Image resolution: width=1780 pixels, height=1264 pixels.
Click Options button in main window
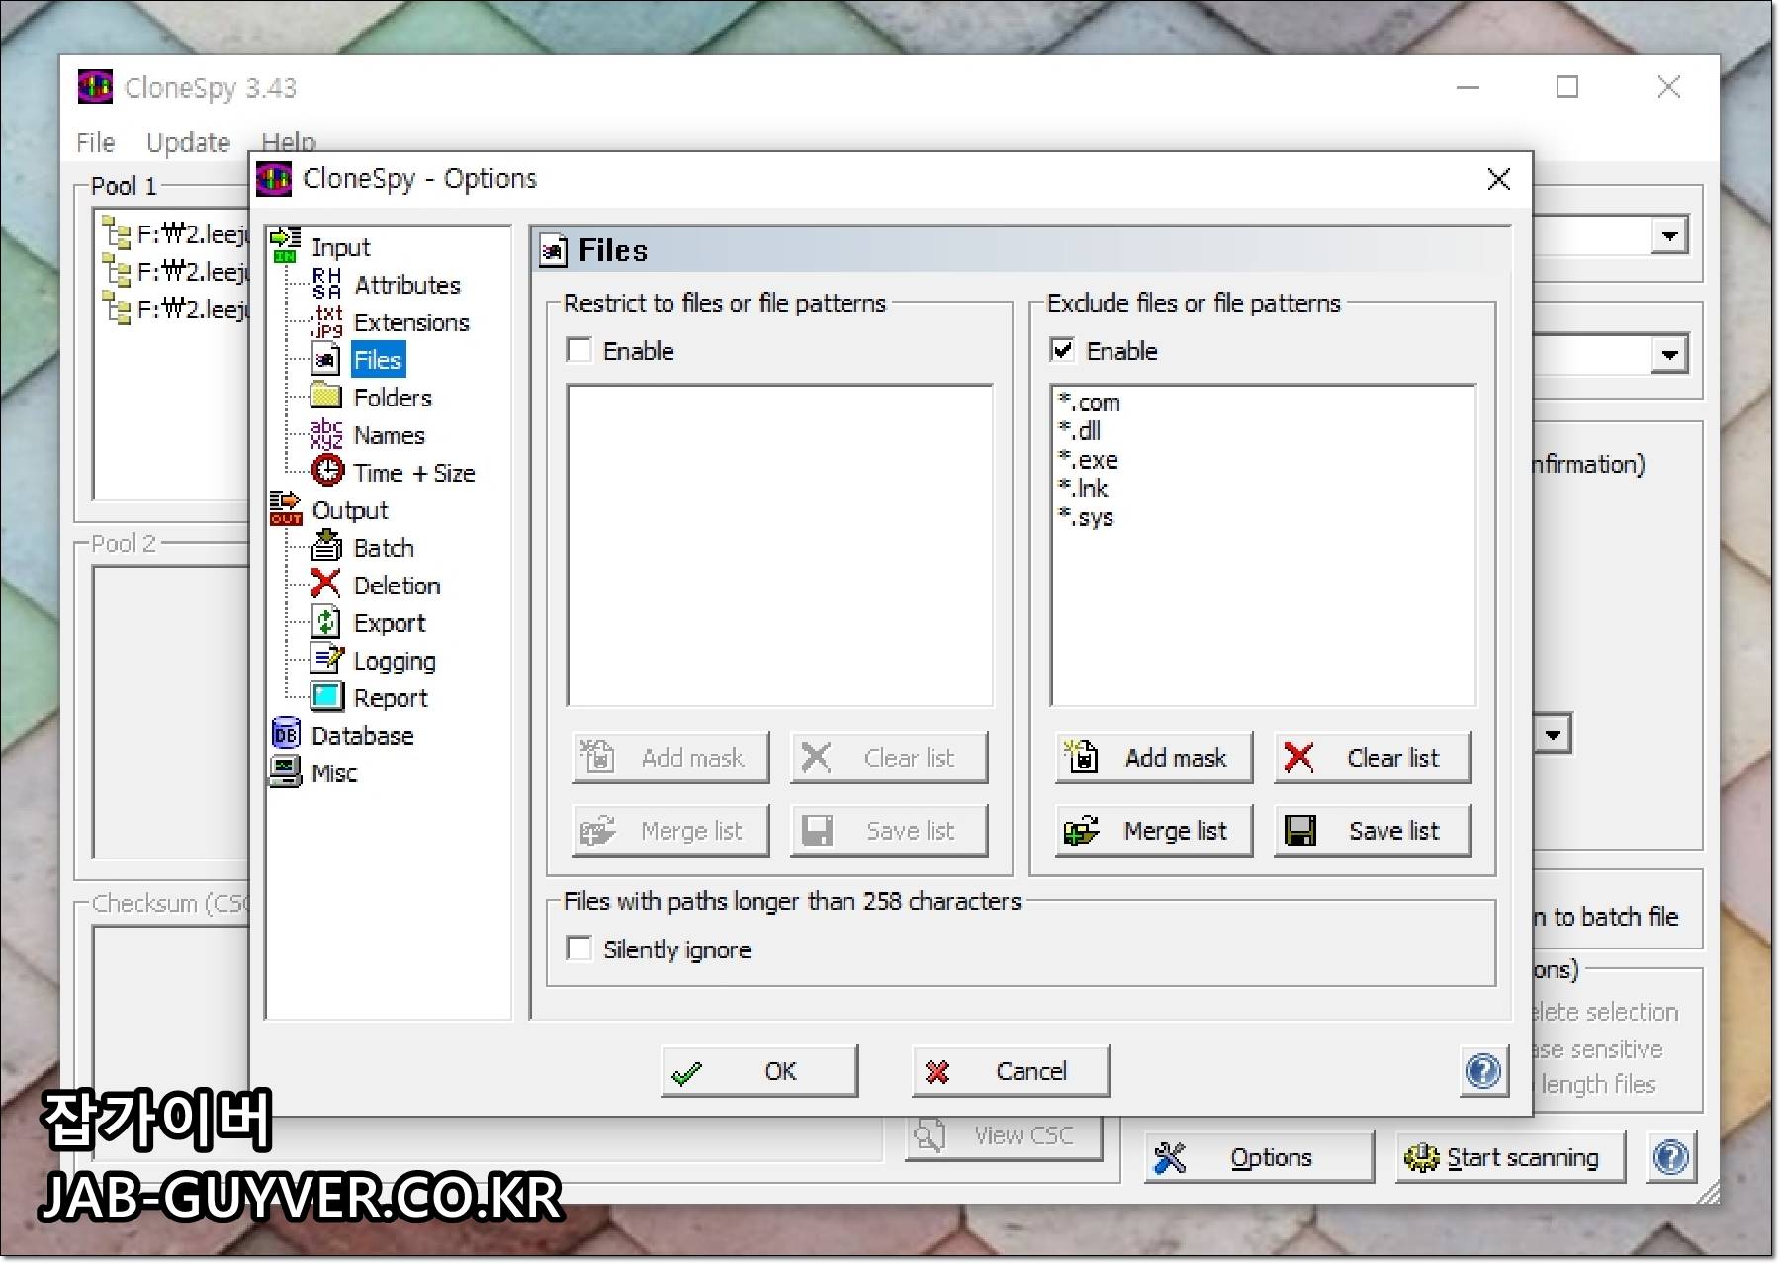1259,1157
